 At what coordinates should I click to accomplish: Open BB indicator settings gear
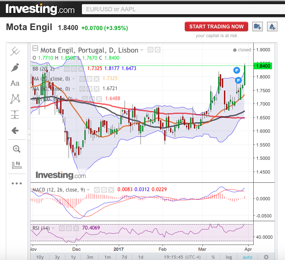(x=74, y=69)
